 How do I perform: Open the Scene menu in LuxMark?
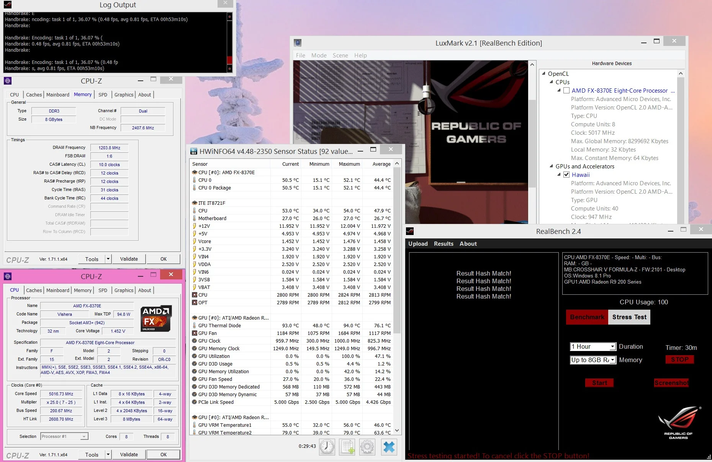pyautogui.click(x=340, y=55)
